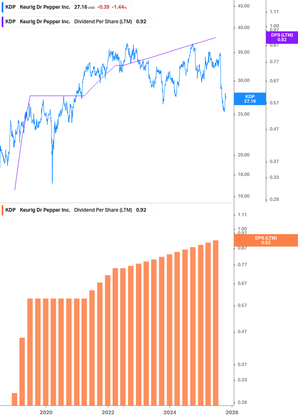Viewport: 298px width, 418px height.
Task: Click the 16.00 label on the price axis
Action: click(x=243, y=196)
